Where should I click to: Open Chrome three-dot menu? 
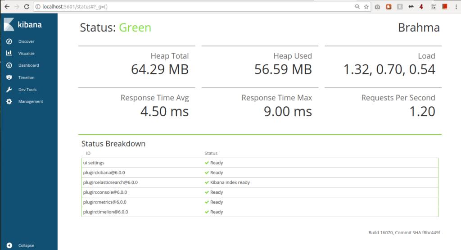click(x=456, y=6)
